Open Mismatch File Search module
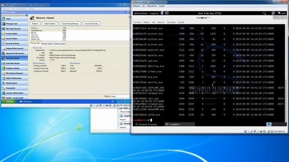This screenshot has height=162, width=289. [x=14, y=54]
